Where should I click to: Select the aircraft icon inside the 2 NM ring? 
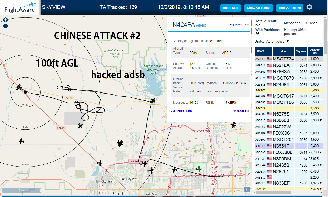pyautogui.click(x=19, y=87)
